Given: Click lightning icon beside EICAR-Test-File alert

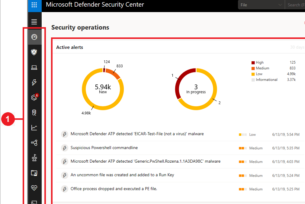Looking at the screenshot, I should click(x=65, y=134).
